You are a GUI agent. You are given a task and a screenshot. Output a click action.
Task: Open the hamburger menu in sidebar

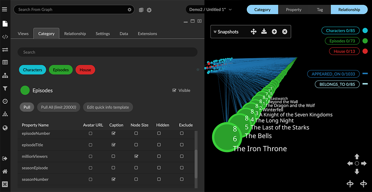coord(4,10)
